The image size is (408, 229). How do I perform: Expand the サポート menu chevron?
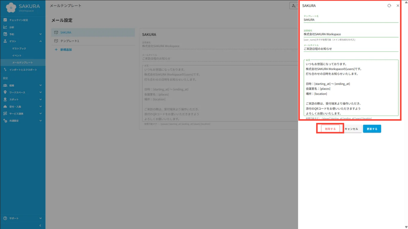41,218
